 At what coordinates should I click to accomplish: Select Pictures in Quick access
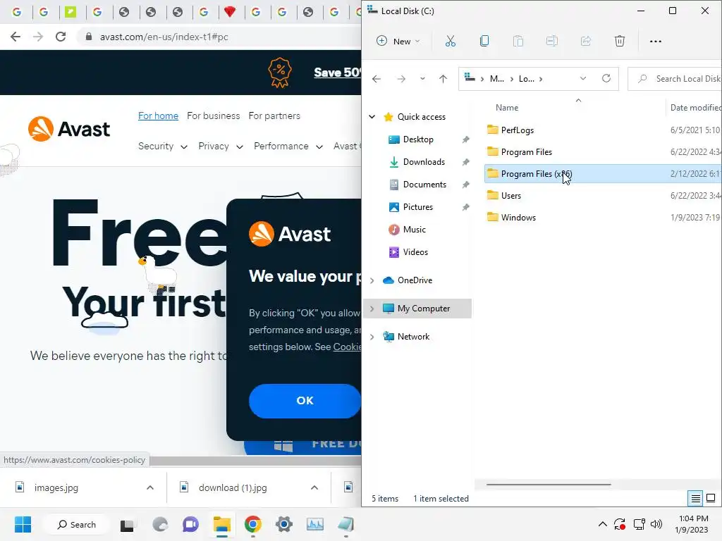tap(418, 207)
